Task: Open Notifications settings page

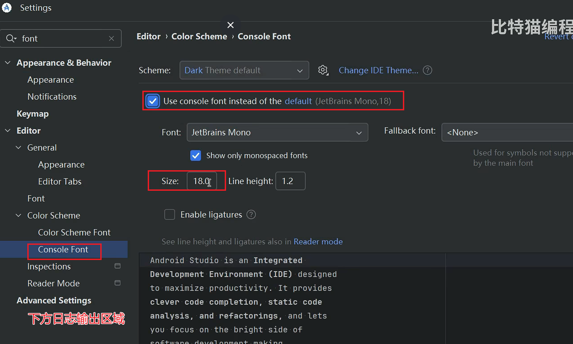Action: pyautogui.click(x=52, y=96)
